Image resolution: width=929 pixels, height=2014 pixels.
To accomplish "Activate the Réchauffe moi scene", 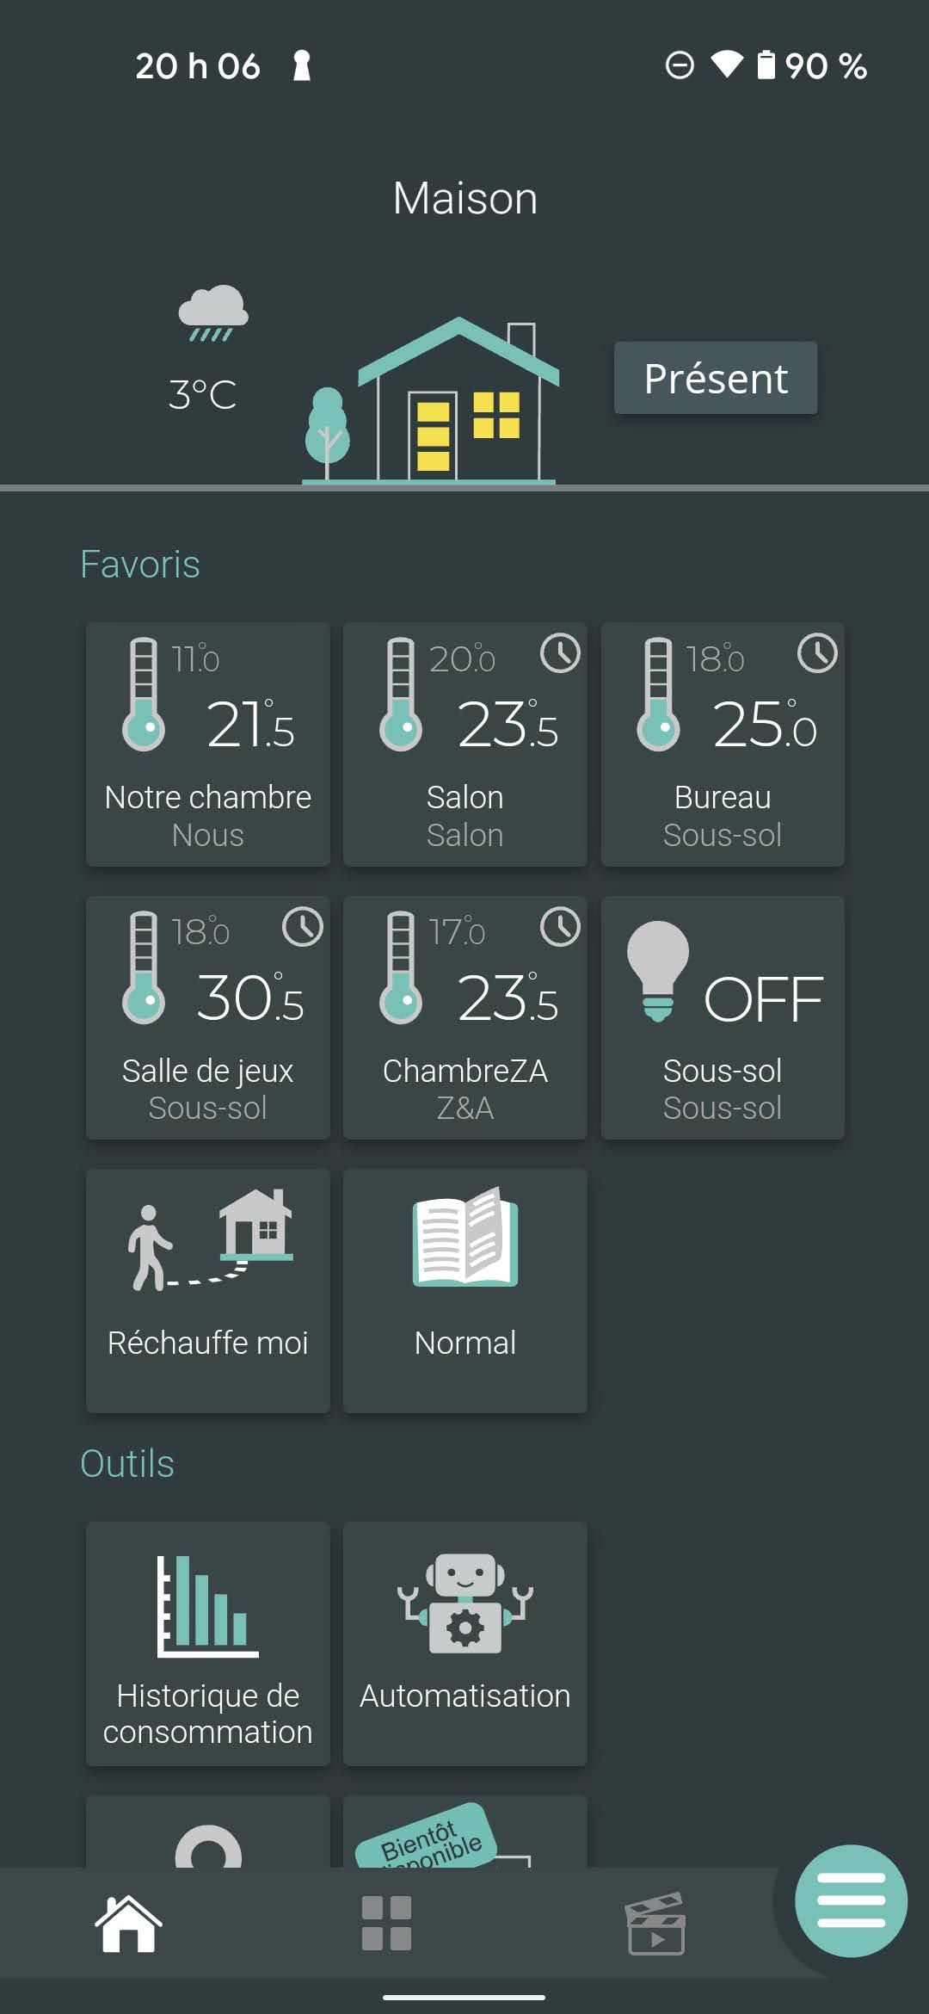I will 207,1289.
